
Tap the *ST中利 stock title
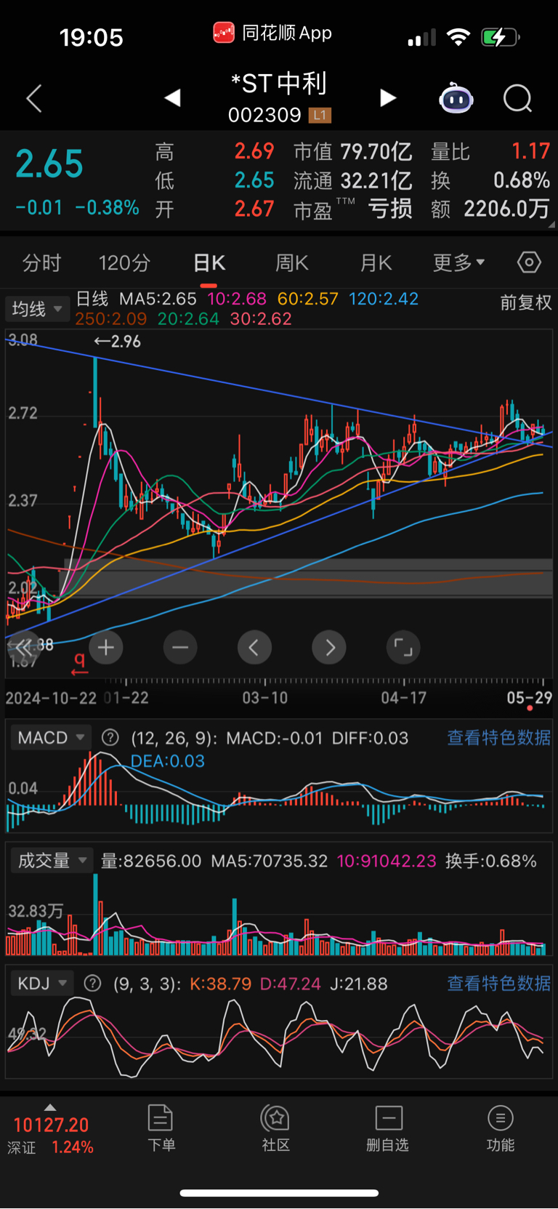point(279,84)
